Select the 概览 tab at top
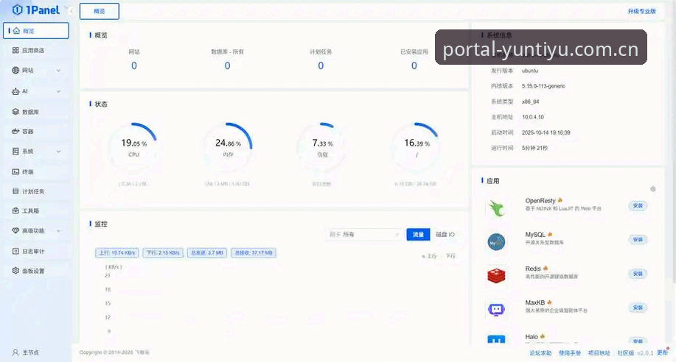Image resolution: width=676 pixels, height=362 pixels. 100,11
